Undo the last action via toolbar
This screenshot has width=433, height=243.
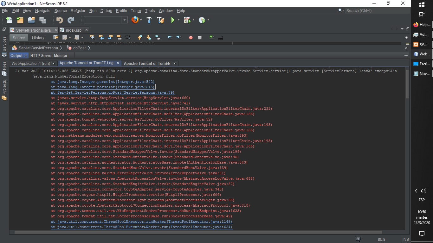60,20
